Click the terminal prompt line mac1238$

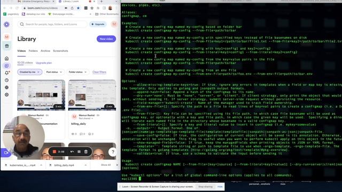click(x=131, y=179)
